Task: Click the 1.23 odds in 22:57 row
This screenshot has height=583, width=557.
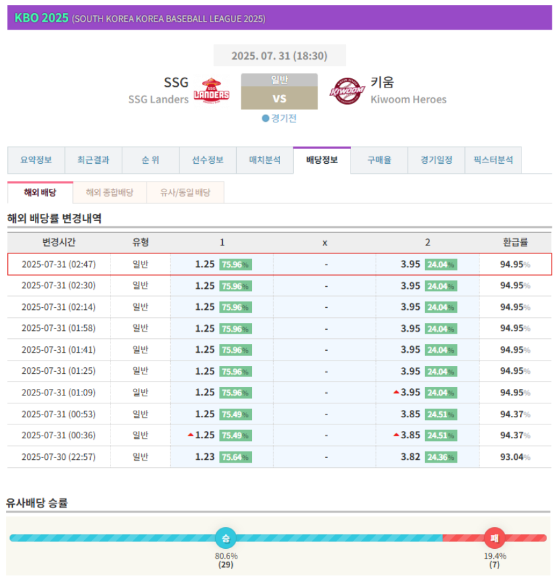Action: pyautogui.click(x=205, y=457)
